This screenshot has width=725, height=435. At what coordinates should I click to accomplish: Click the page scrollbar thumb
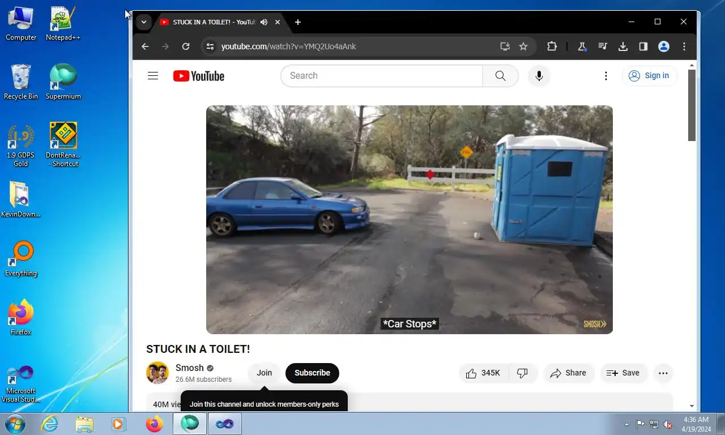(692, 105)
